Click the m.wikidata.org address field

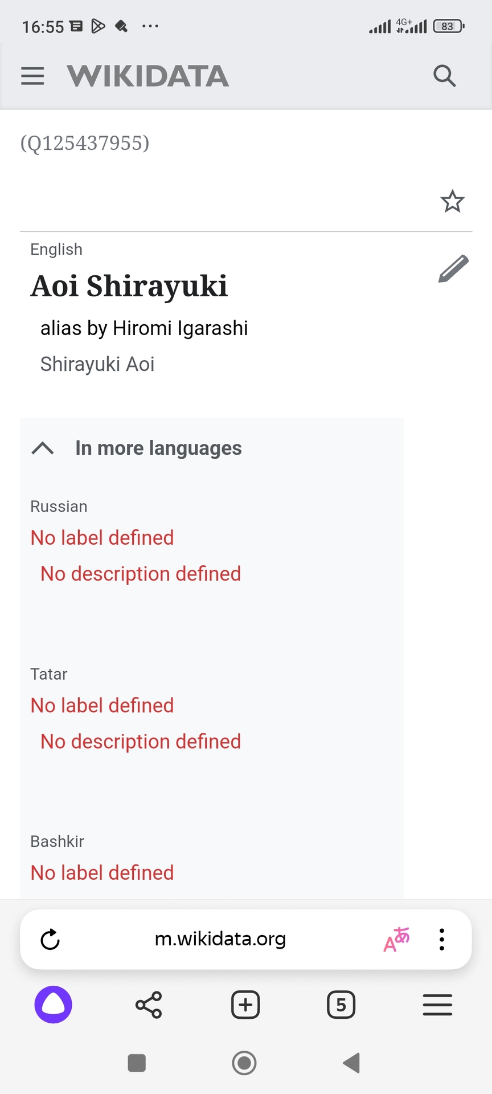(220, 940)
